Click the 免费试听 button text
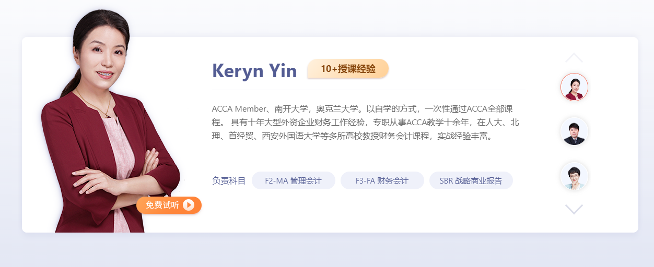 click(x=162, y=205)
